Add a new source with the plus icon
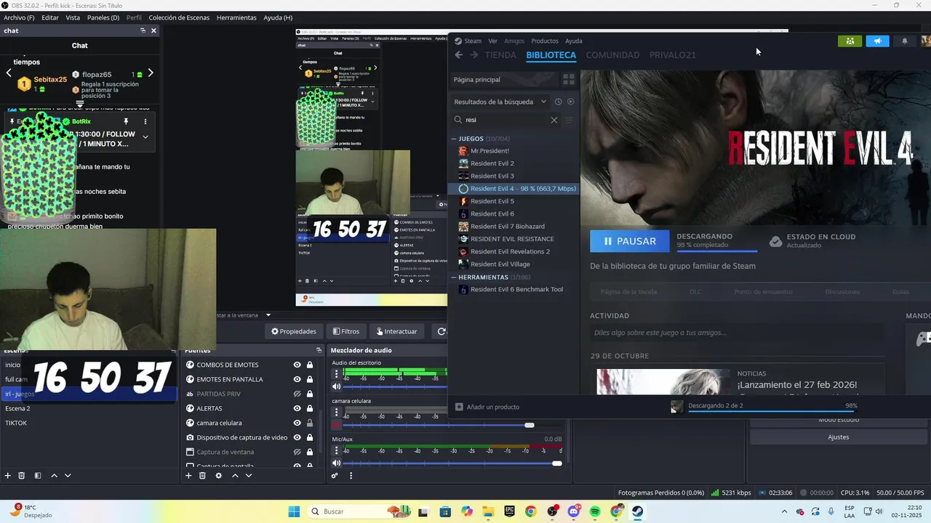 [x=188, y=476]
